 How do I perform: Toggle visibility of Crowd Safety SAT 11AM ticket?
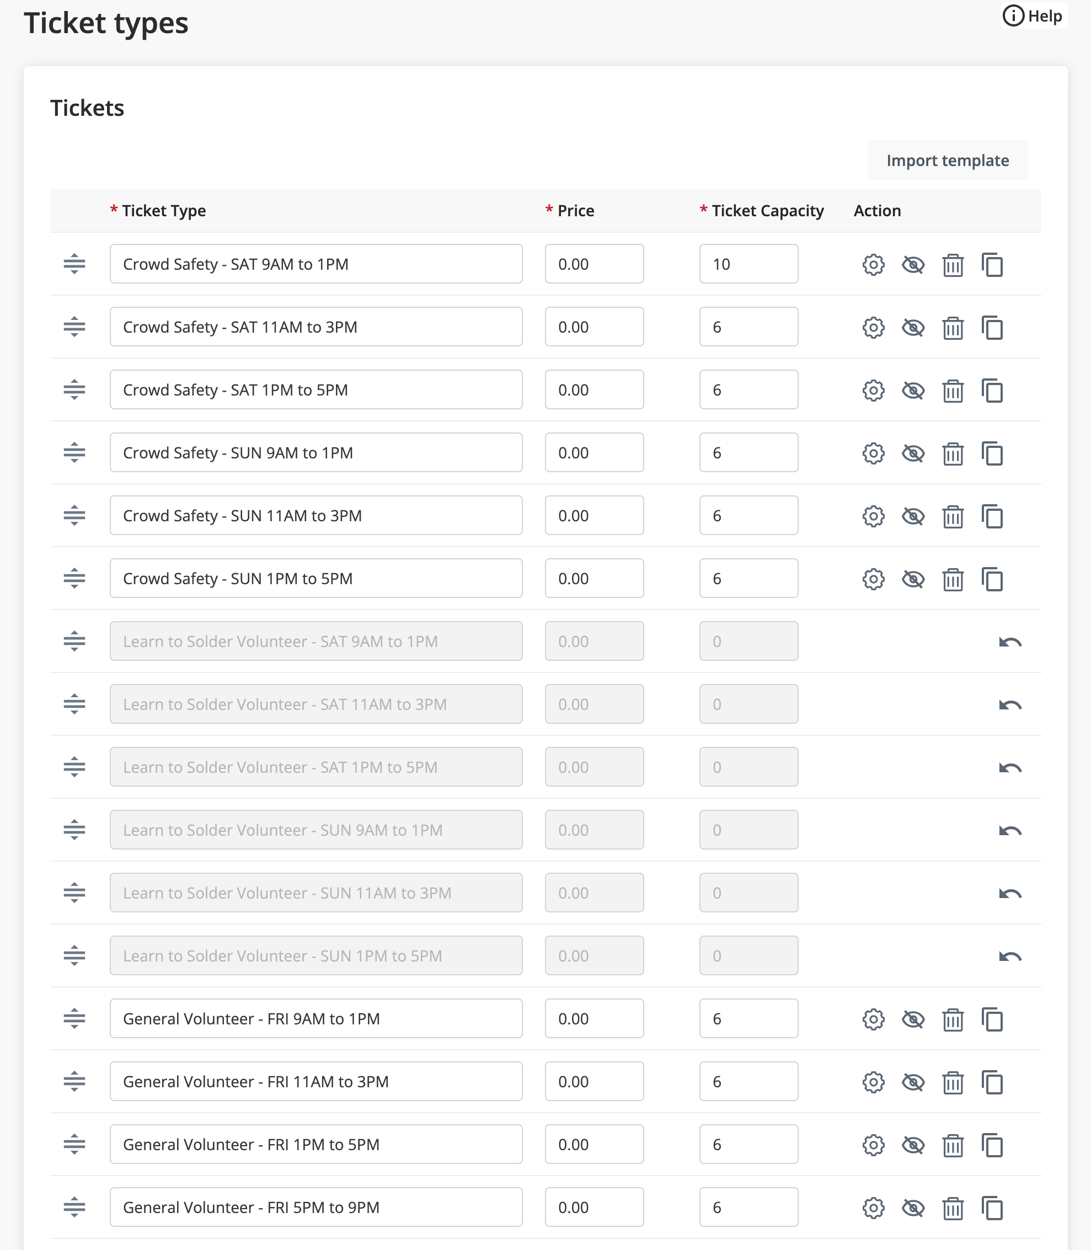pyautogui.click(x=913, y=327)
